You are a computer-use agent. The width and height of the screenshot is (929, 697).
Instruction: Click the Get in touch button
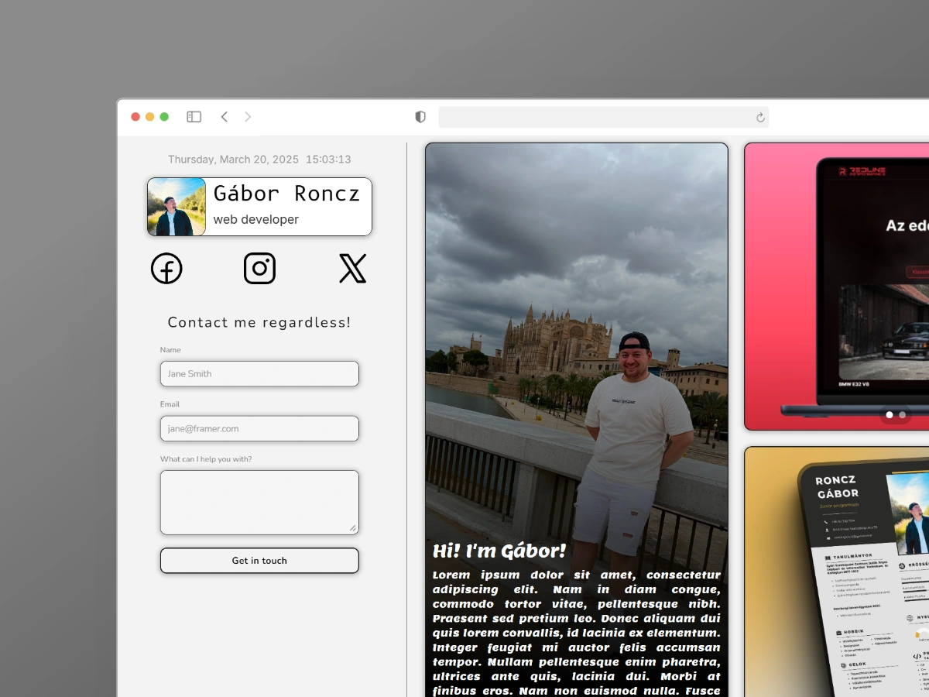click(259, 561)
